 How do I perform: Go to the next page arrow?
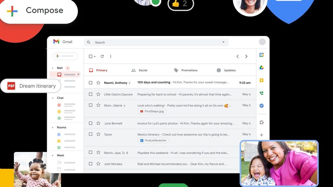(246, 56)
